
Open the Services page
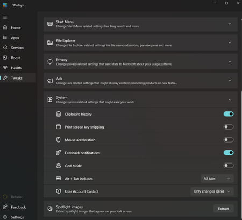coord(18,48)
